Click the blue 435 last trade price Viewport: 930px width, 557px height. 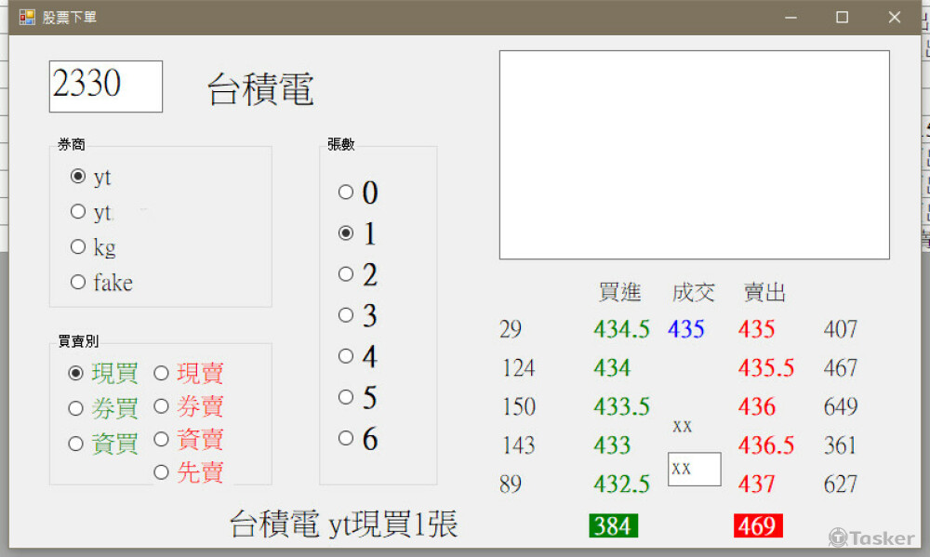pos(685,329)
